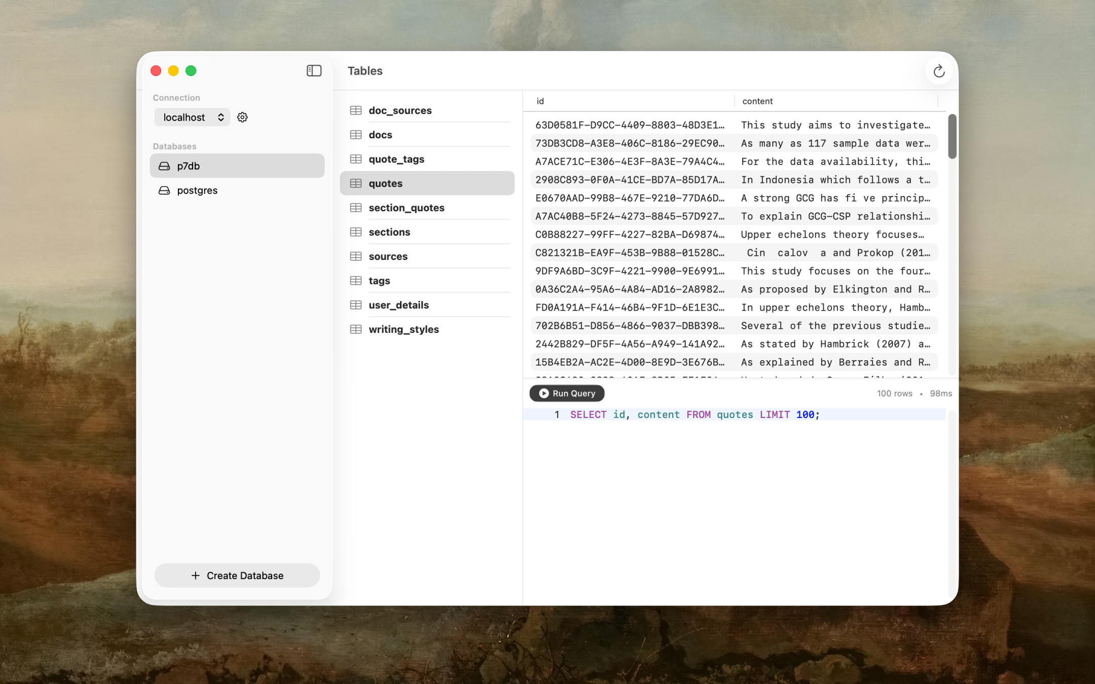Click the content column header
This screenshot has width=1095, height=684.
click(757, 101)
